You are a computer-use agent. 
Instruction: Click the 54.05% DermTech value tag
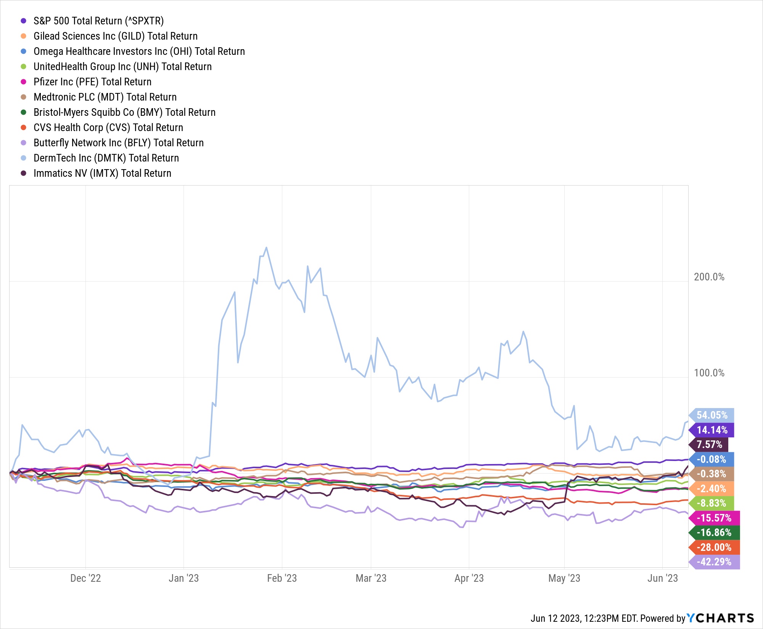click(x=711, y=415)
